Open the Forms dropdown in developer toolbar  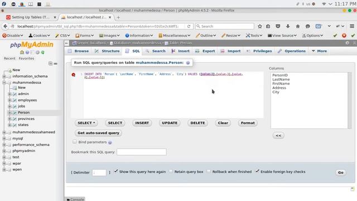[x=84, y=36]
